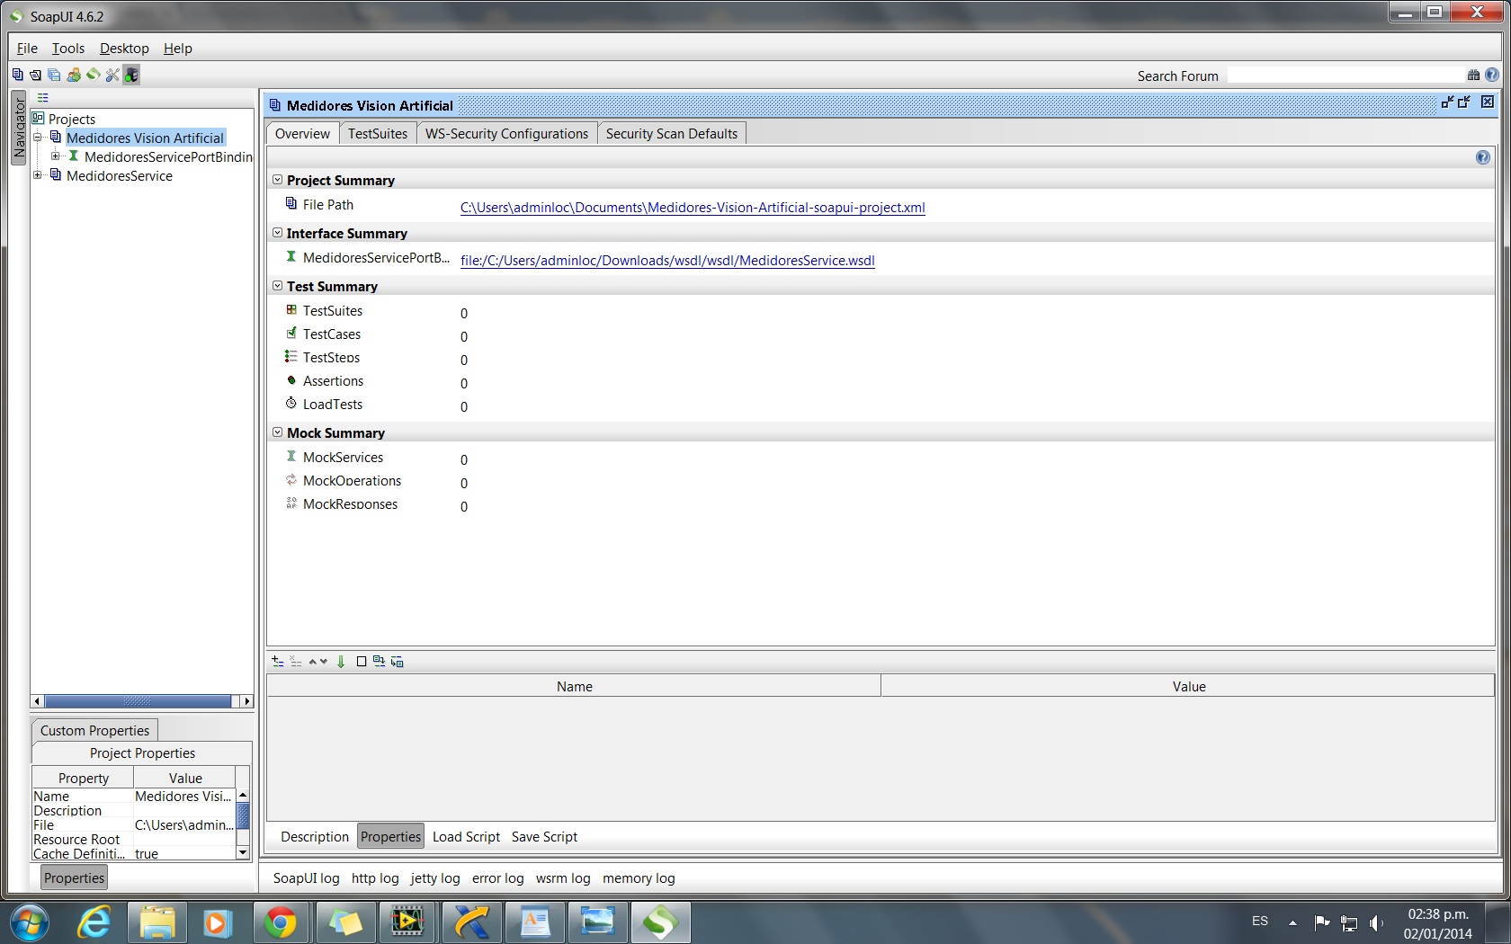Open the http log tab

coord(375,878)
